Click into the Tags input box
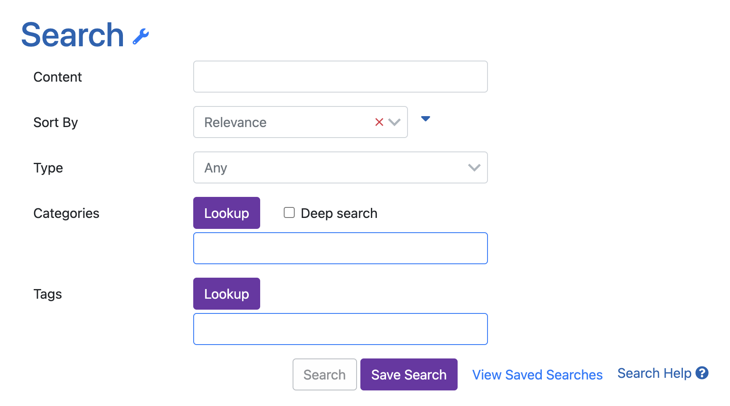This screenshot has height=406, width=730. pyautogui.click(x=340, y=329)
